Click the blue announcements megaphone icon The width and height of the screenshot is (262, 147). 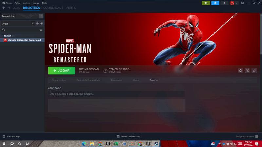tap(215, 3)
